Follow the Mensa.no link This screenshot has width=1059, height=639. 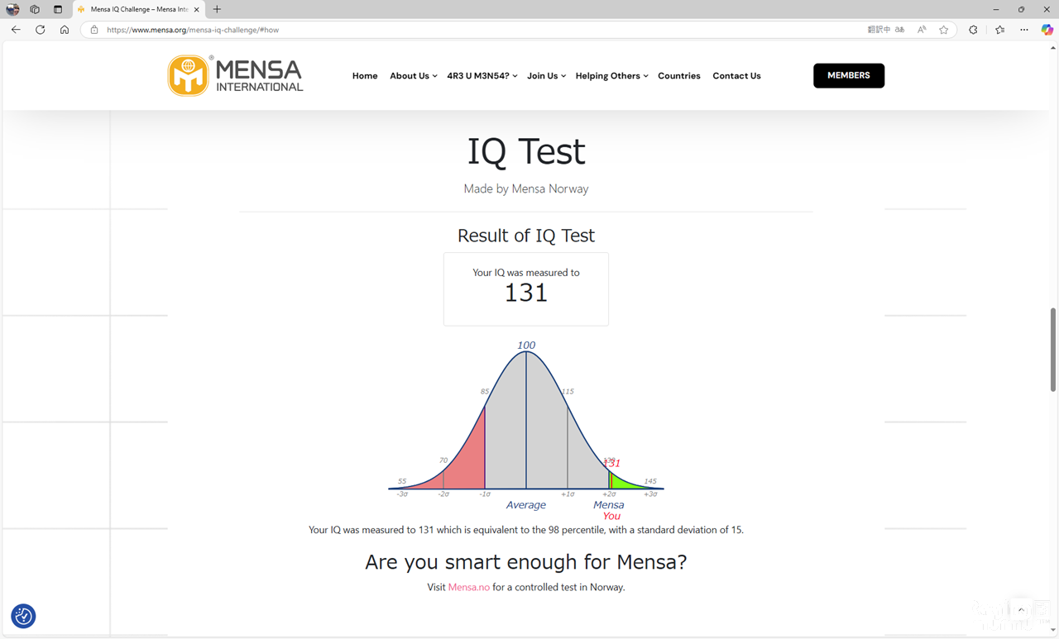pyautogui.click(x=469, y=588)
